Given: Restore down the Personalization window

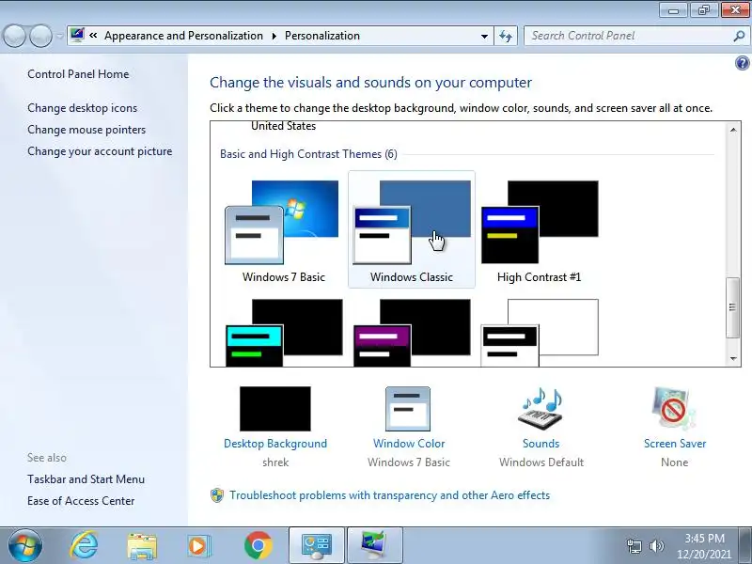Looking at the screenshot, I should (x=703, y=9).
